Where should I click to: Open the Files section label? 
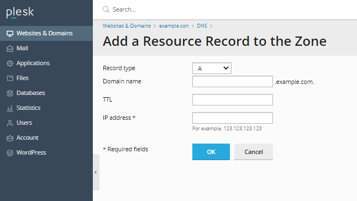22,78
